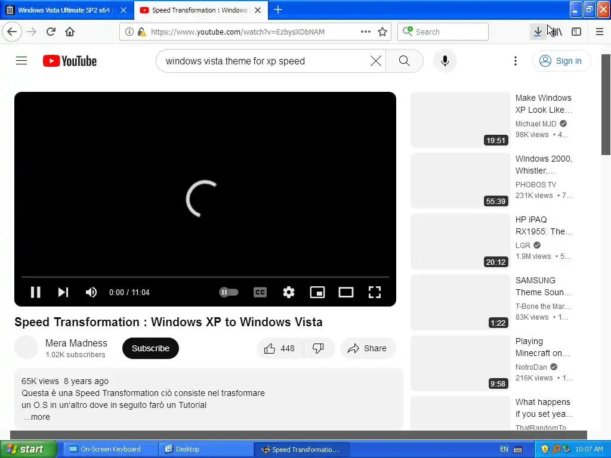The image size is (611, 458).
Task: Click the browser forward arrow
Action: 32,32
